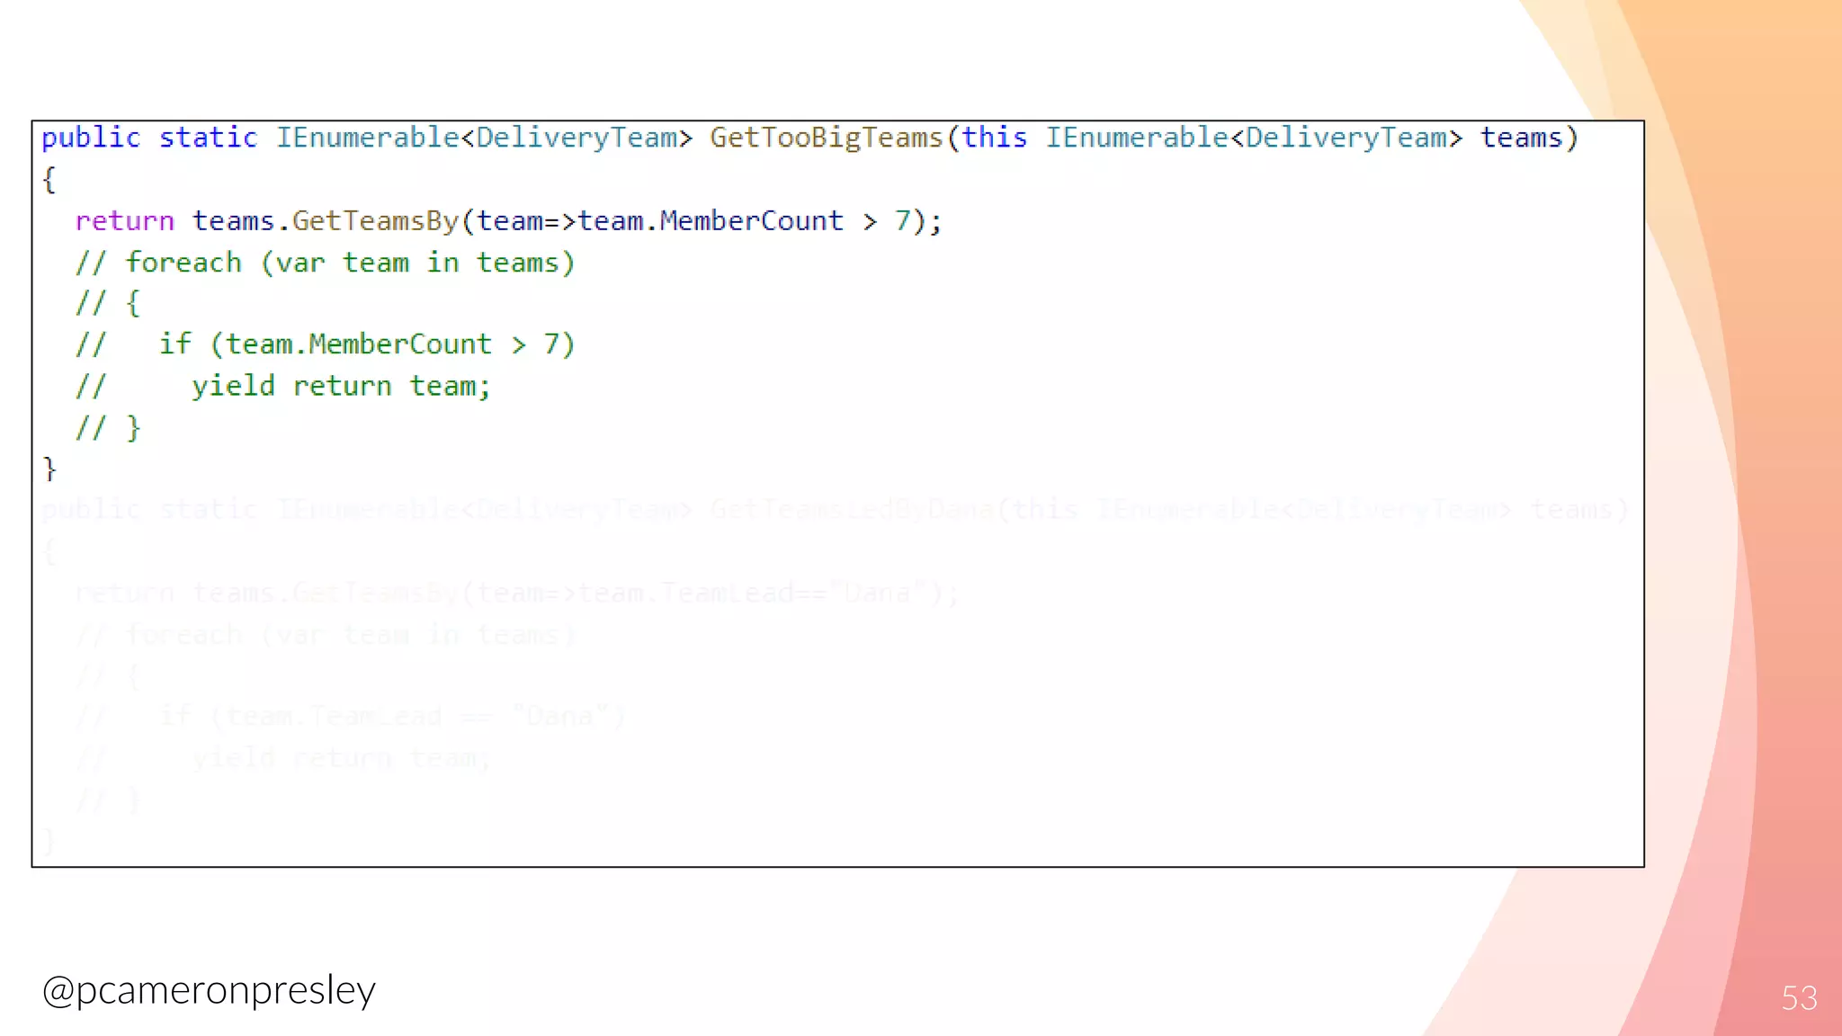The width and height of the screenshot is (1842, 1036).
Task: Click the first DeliveryTeam generic type
Action: pyautogui.click(x=576, y=138)
